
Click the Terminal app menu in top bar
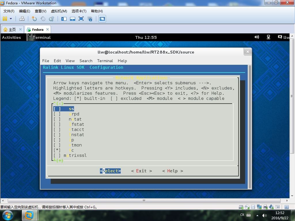click(x=39, y=37)
